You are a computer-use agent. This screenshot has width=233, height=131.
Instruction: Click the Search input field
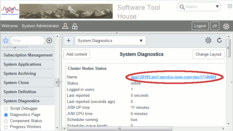click(199, 7)
